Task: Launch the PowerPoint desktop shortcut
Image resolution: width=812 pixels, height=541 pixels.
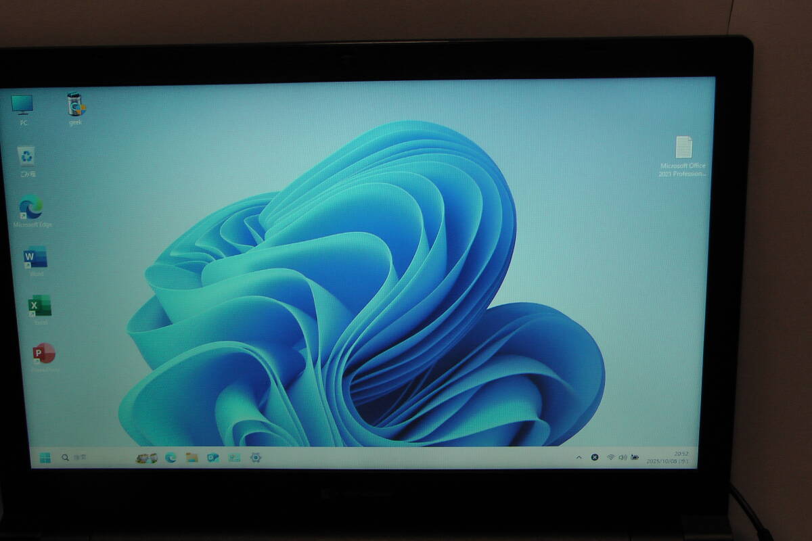Action: [x=44, y=358]
